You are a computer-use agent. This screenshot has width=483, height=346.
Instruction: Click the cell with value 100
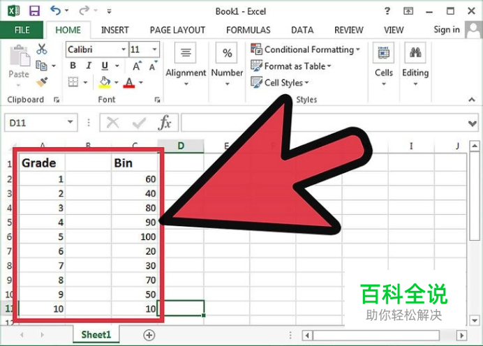(134, 236)
